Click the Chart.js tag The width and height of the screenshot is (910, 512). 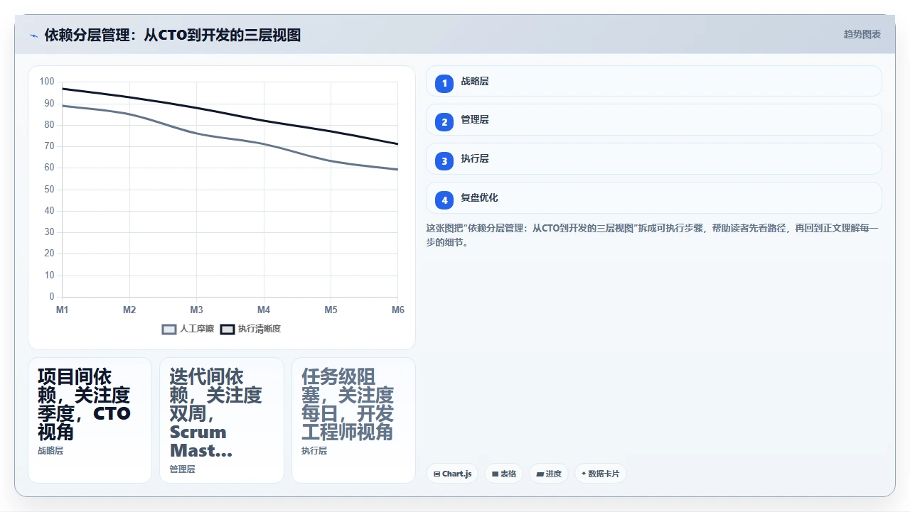pyautogui.click(x=452, y=474)
